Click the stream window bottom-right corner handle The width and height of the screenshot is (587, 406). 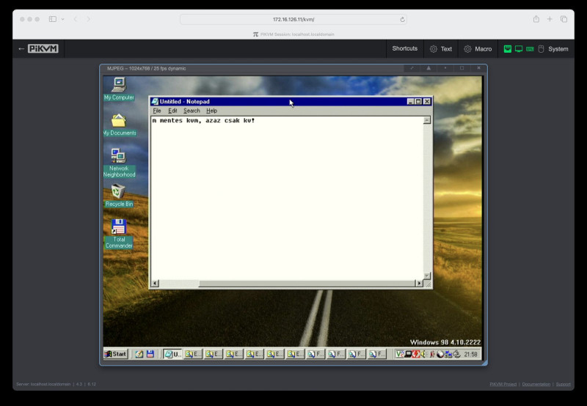click(485, 363)
